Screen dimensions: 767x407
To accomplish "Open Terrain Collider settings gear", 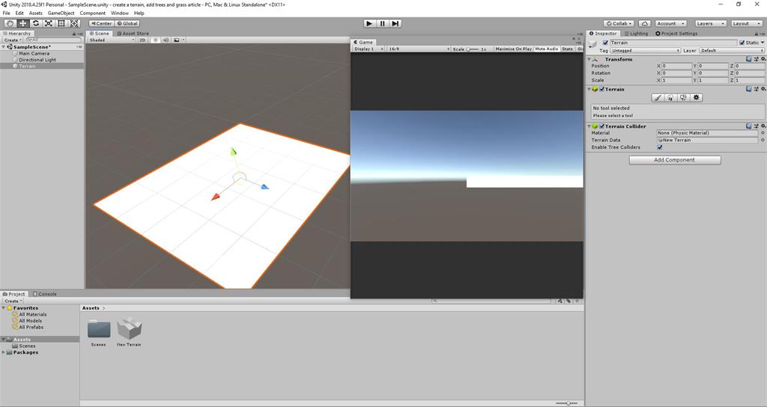I will tap(763, 126).
